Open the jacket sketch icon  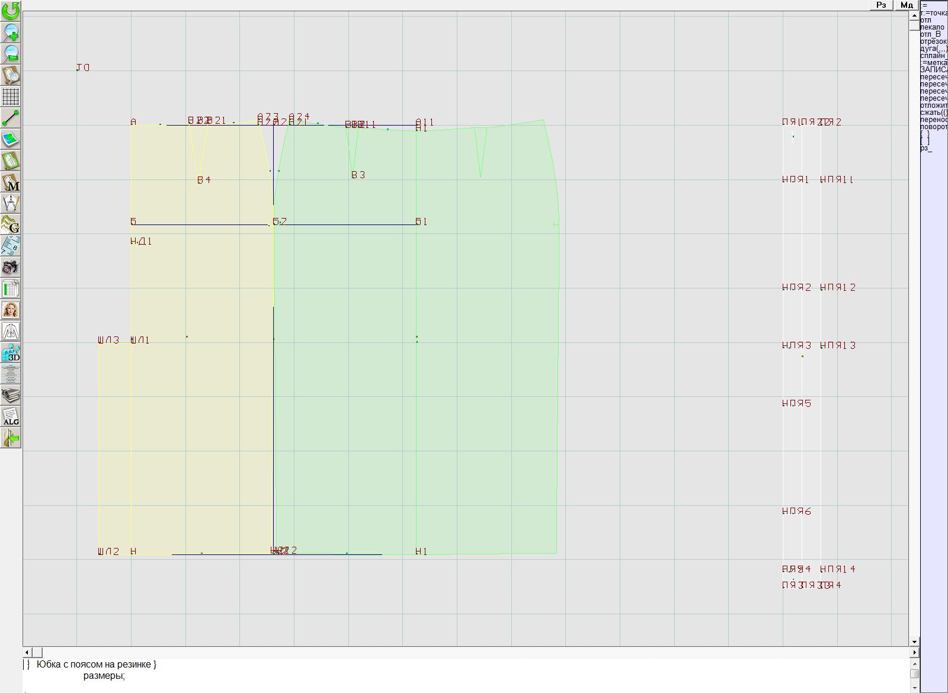[11, 331]
